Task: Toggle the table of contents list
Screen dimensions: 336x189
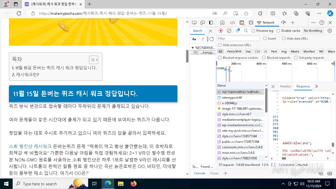Action: (94, 60)
